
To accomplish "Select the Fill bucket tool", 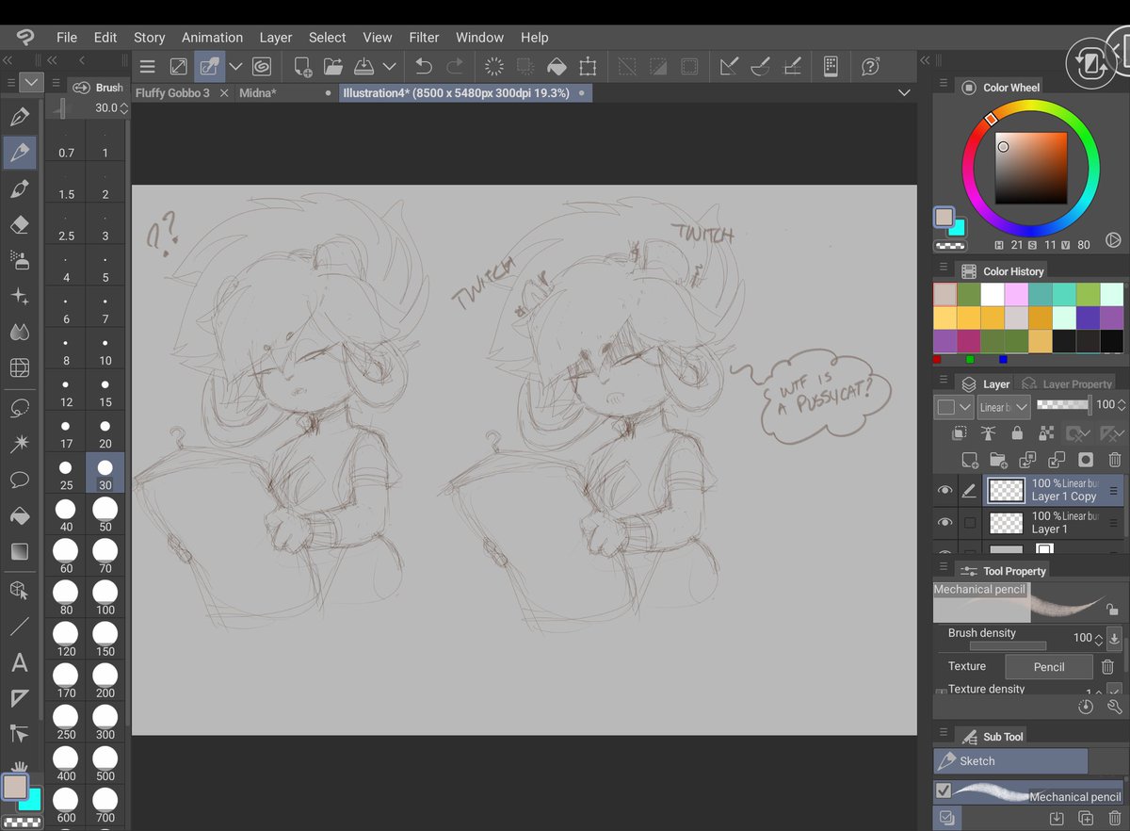I will 19,515.
